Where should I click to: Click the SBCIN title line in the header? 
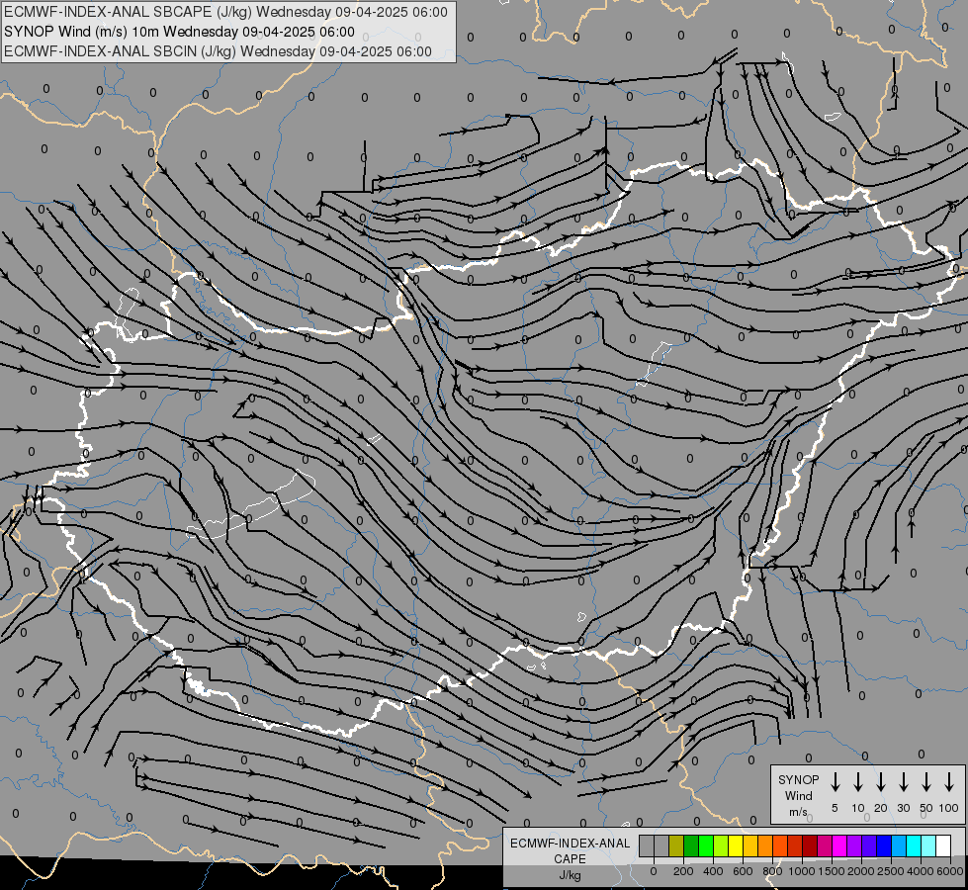click(218, 51)
